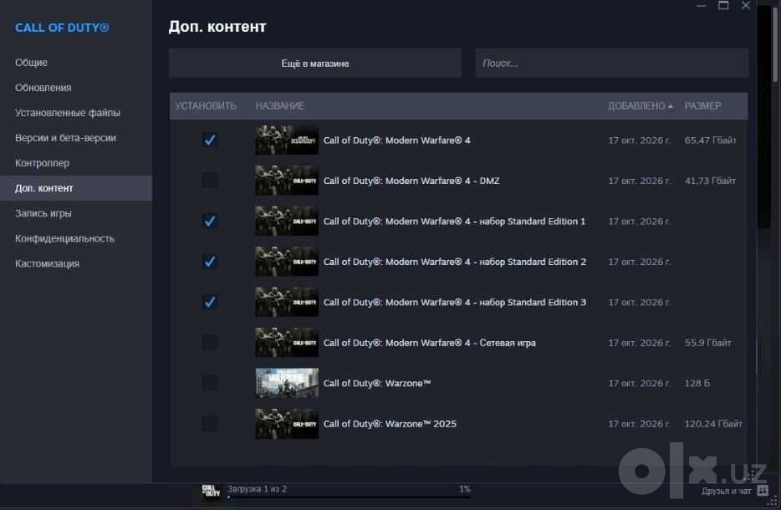Click the CALL OF DUTY® title heading
Viewport: 781px width, 510px height.
click(x=62, y=28)
